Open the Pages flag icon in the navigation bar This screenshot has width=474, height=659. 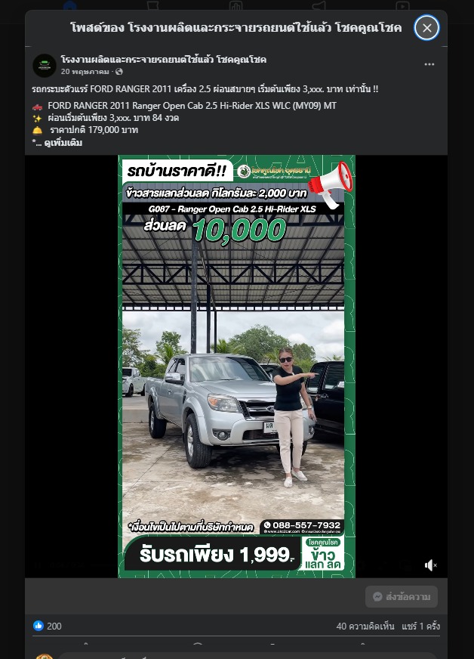point(152,5)
